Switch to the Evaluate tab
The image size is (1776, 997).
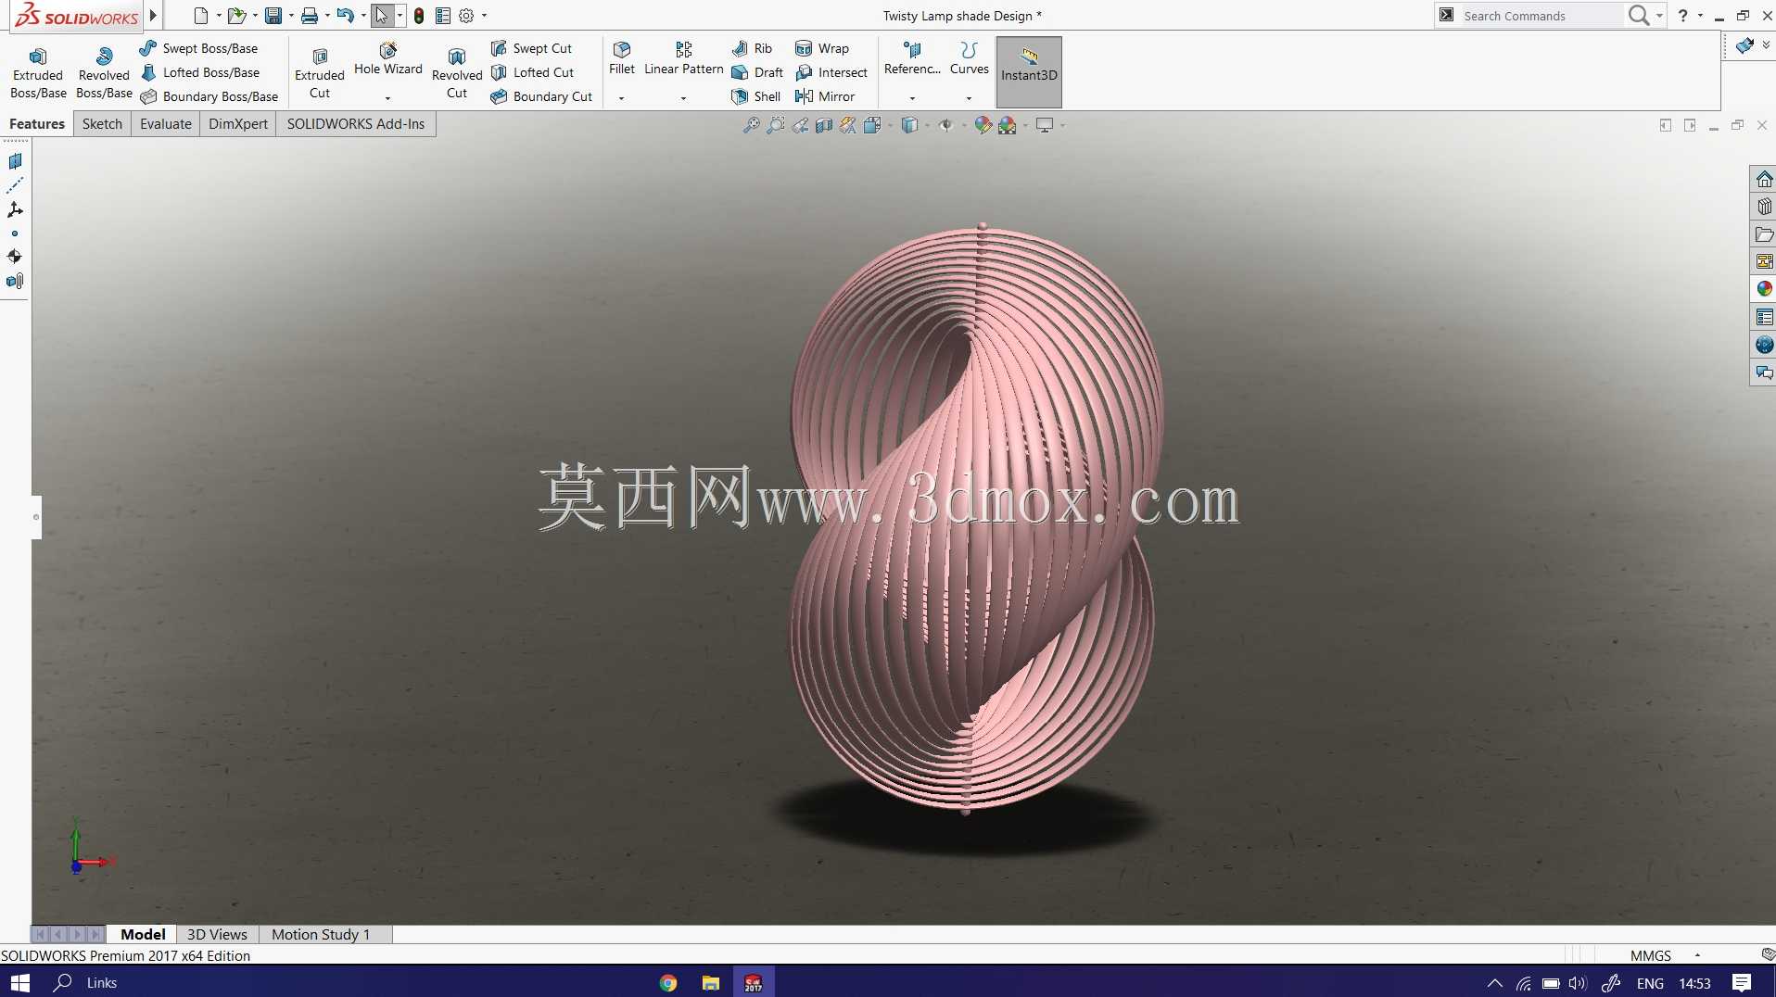(x=166, y=124)
